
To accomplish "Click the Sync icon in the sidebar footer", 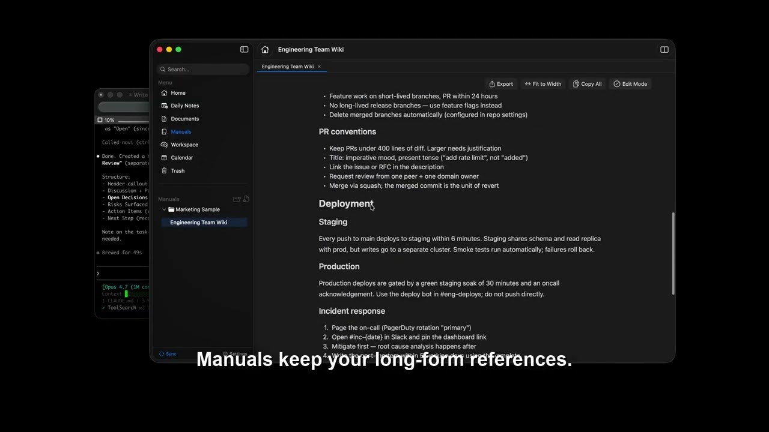I will pos(162,354).
